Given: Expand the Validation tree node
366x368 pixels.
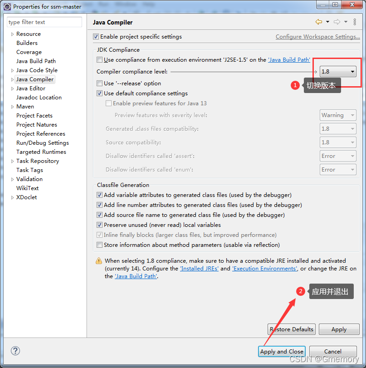Looking at the screenshot, I should tap(12, 179).
